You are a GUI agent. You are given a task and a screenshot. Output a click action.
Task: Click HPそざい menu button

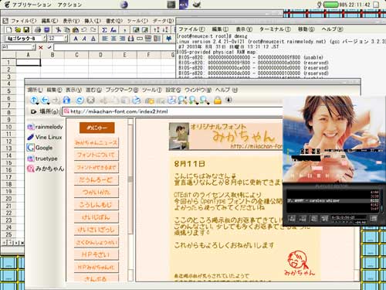tap(96, 254)
